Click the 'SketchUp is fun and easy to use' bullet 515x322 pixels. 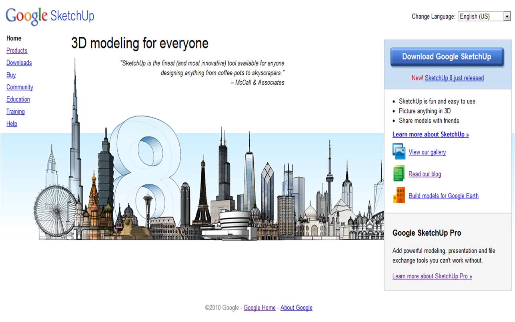click(x=437, y=102)
